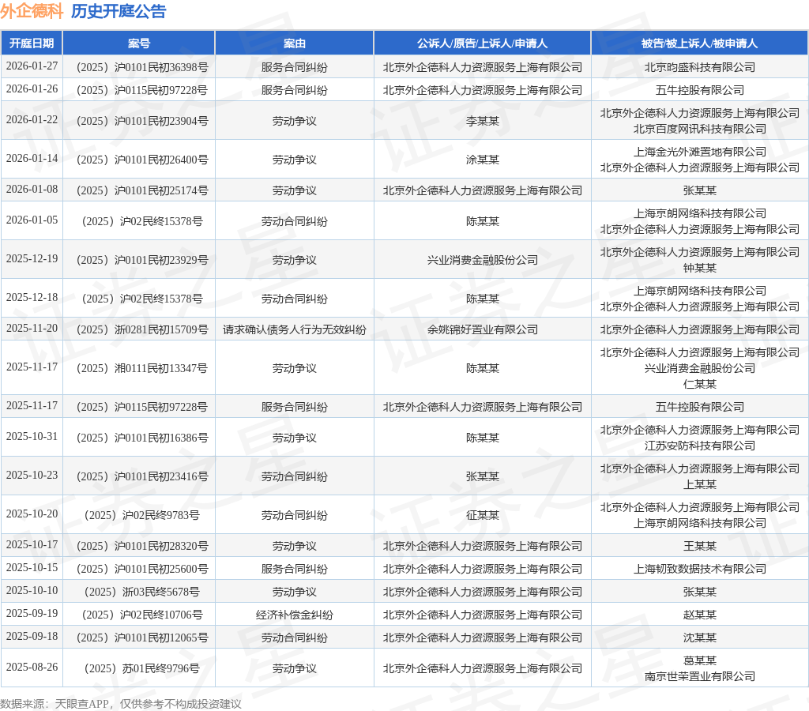Click defendant 赵某某

point(700,615)
